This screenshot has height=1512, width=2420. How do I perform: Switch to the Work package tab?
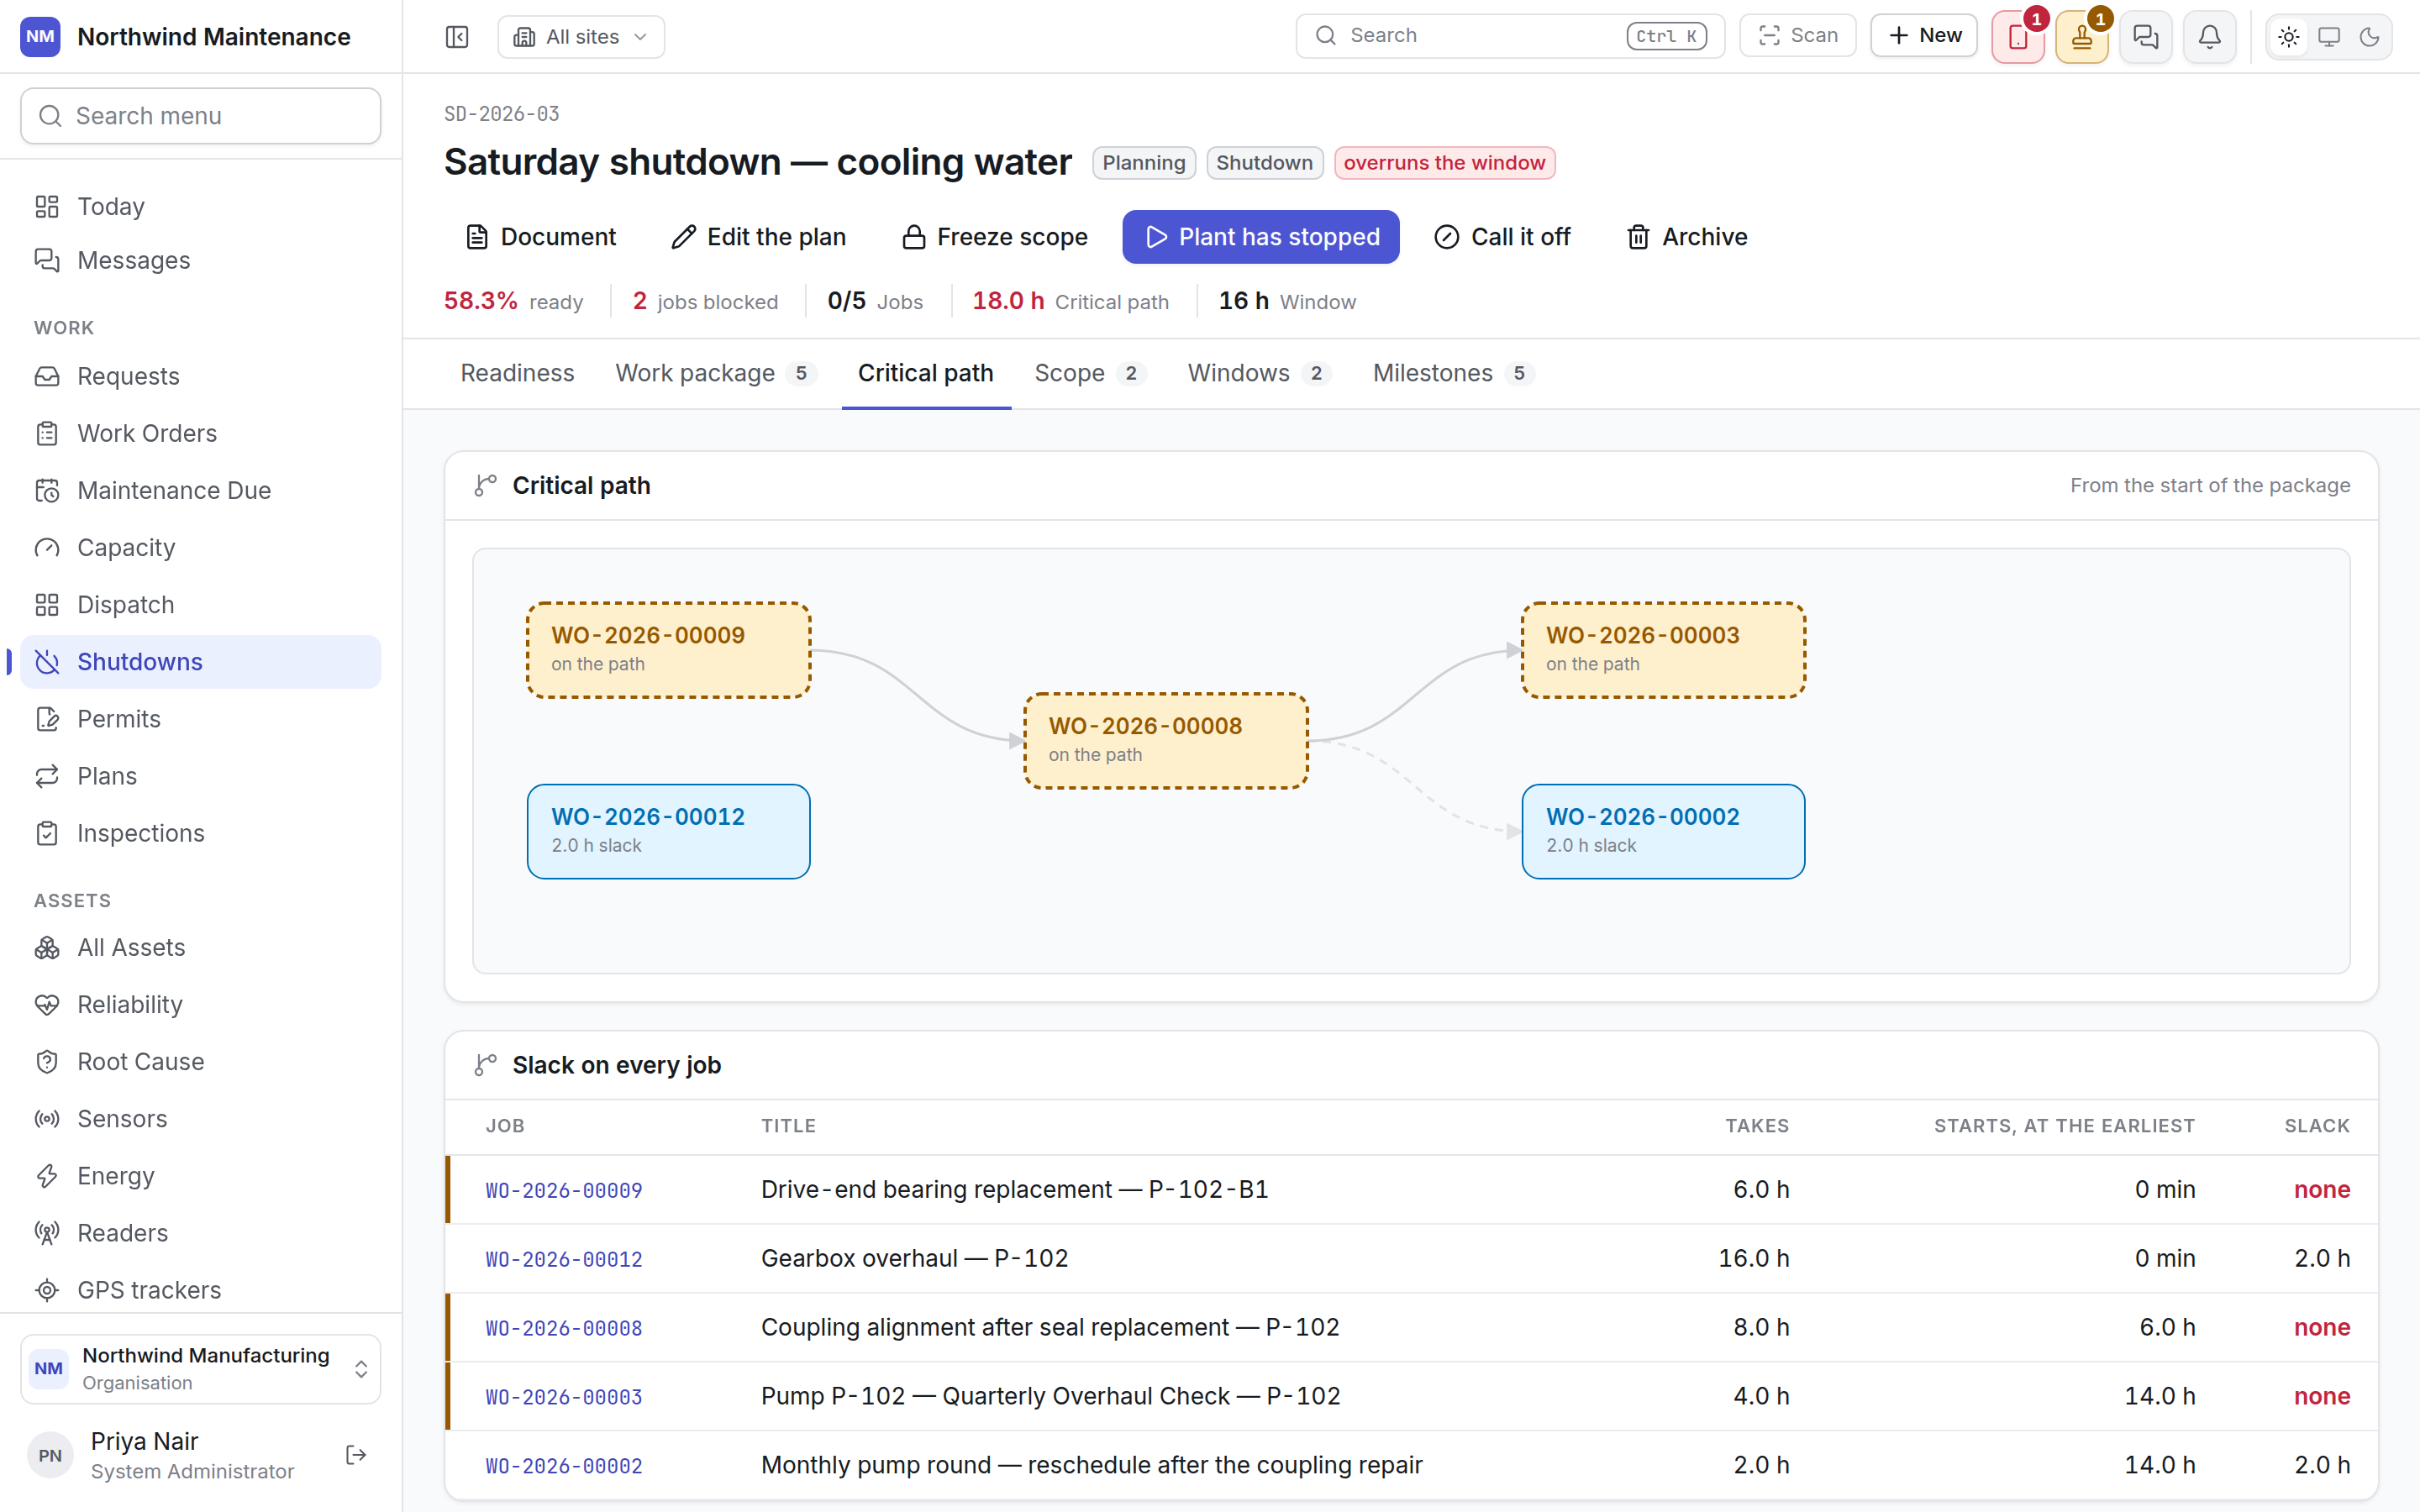pyautogui.click(x=716, y=373)
